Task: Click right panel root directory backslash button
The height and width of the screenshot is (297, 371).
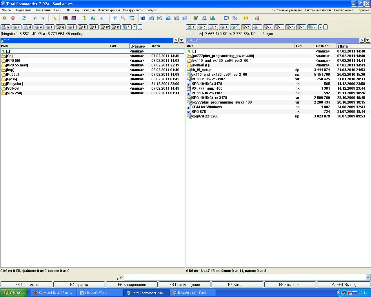Action: (320, 27)
